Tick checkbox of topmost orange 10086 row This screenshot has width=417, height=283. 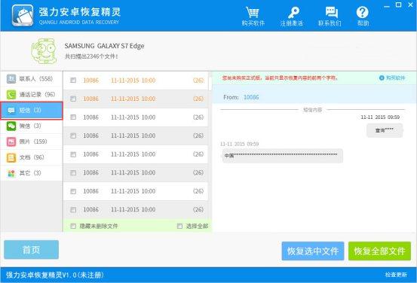coord(73,81)
